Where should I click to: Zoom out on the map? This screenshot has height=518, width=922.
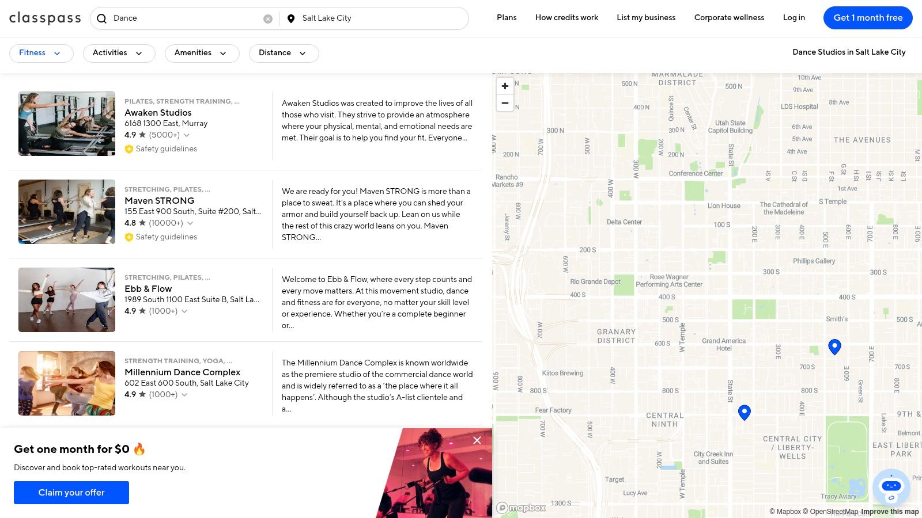point(505,104)
